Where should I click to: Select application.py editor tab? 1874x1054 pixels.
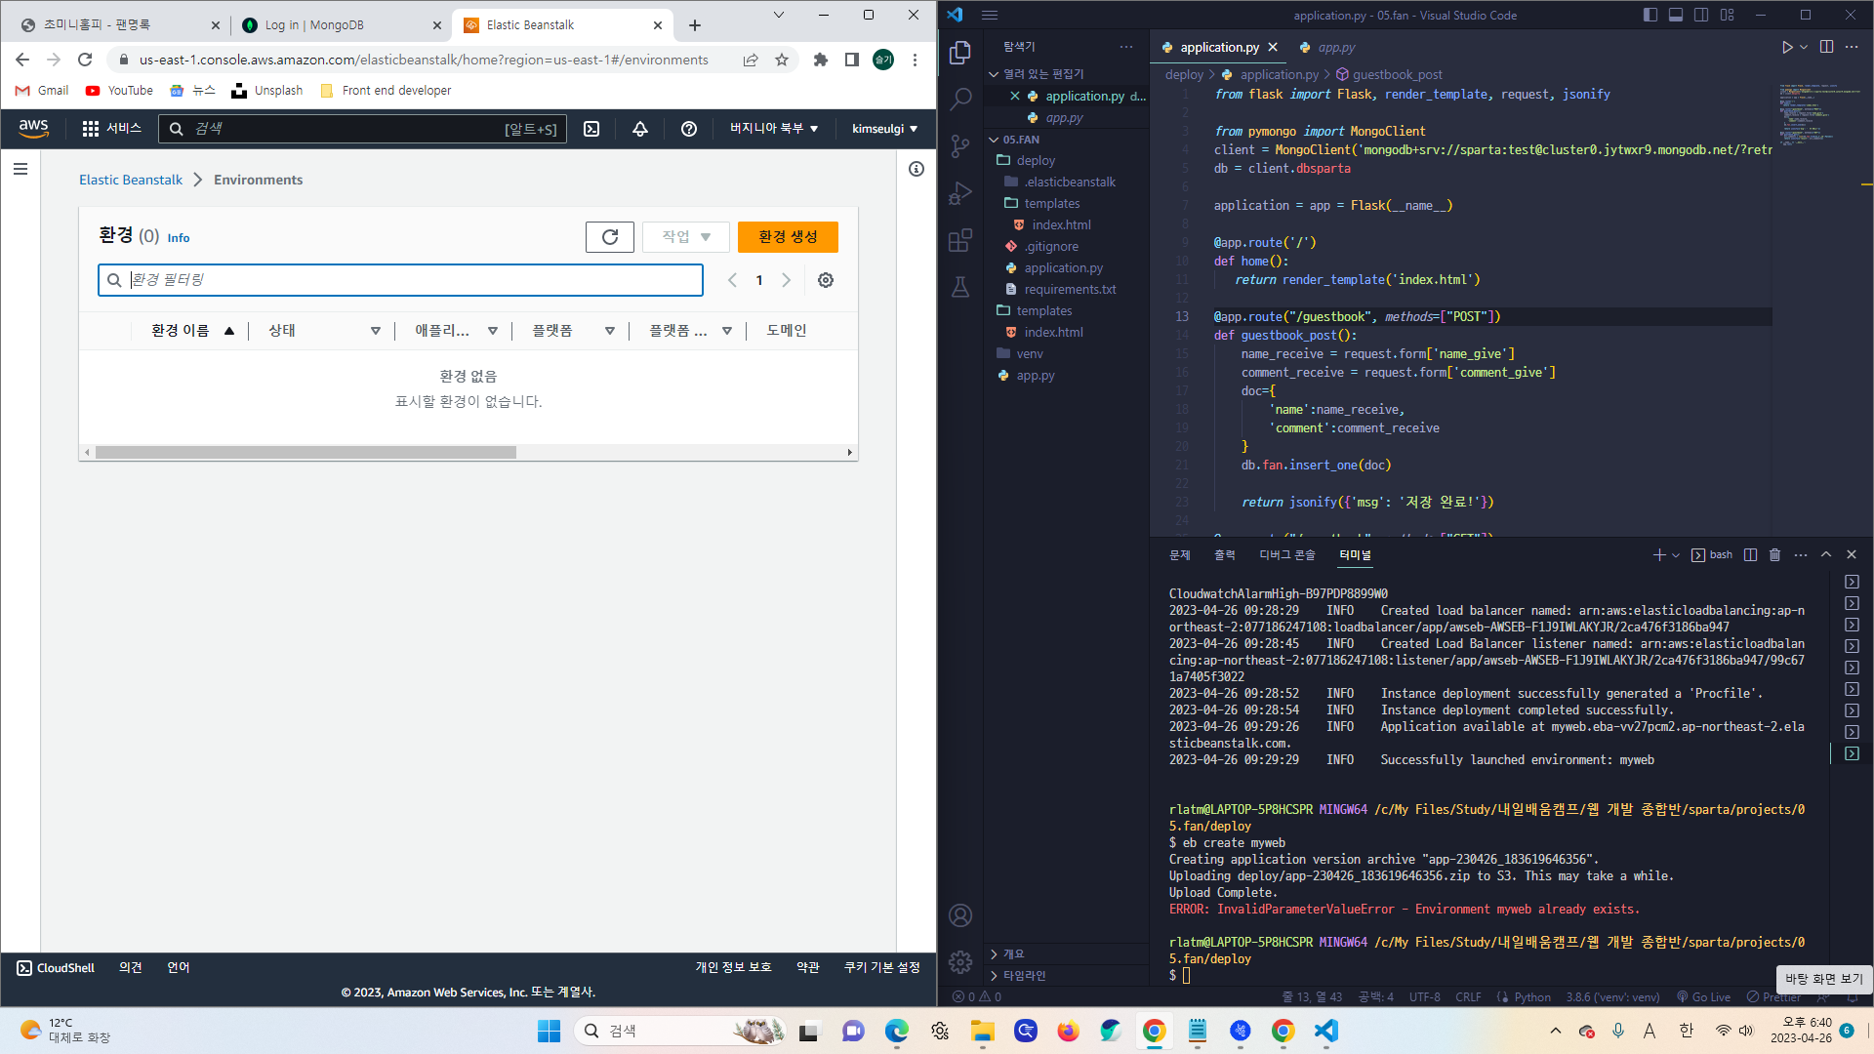tap(1219, 47)
